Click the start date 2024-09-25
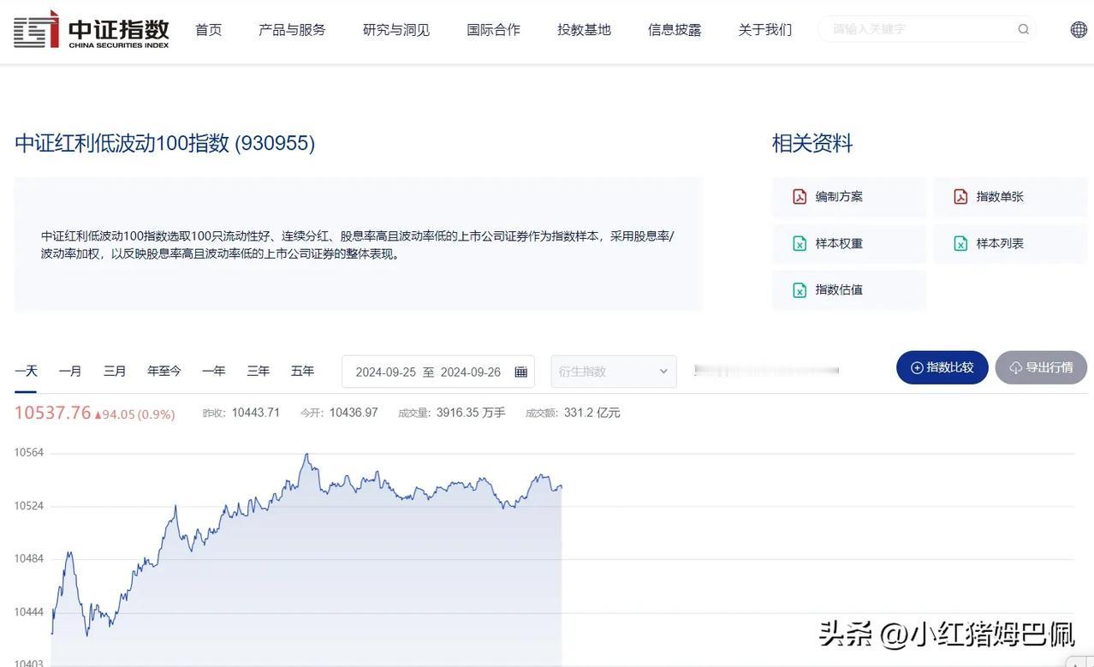1094x667 pixels. [x=385, y=372]
